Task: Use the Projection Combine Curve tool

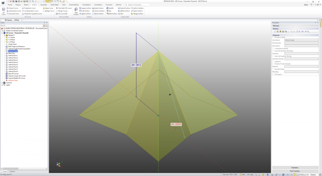Action: [x=32, y=14]
